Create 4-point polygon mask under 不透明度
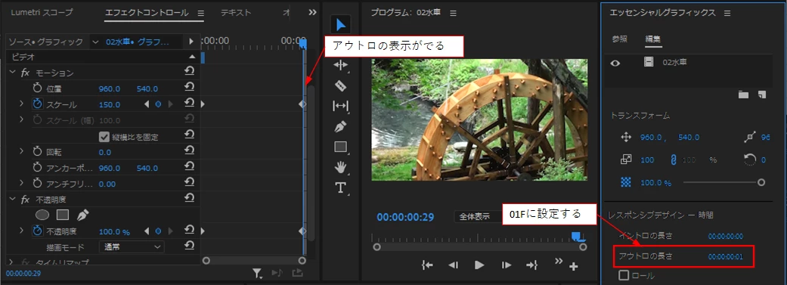 [x=62, y=215]
